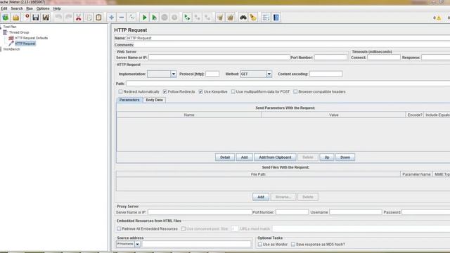Click the Clear All double broom icon
The image size is (450, 253).
tap(230, 18)
